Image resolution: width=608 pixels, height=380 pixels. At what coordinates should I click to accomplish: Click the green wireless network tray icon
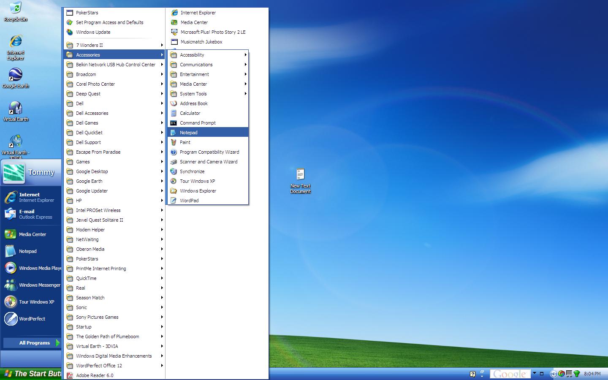tap(577, 374)
